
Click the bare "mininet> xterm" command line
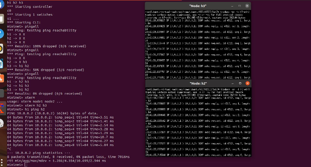point(21,97)
